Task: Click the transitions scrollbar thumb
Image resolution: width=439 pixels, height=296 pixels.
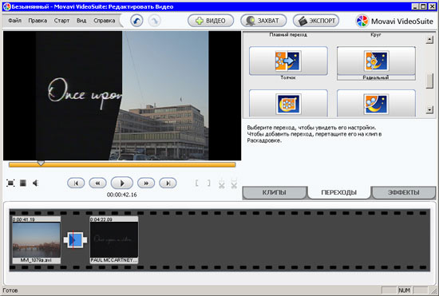Action: 429,81
